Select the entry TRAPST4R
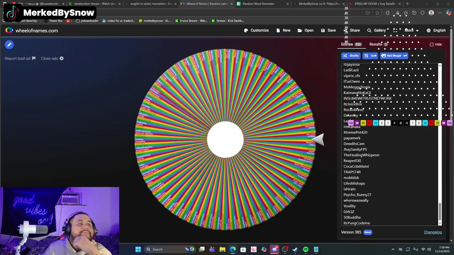This screenshot has width=454, height=255. pyautogui.click(x=352, y=172)
